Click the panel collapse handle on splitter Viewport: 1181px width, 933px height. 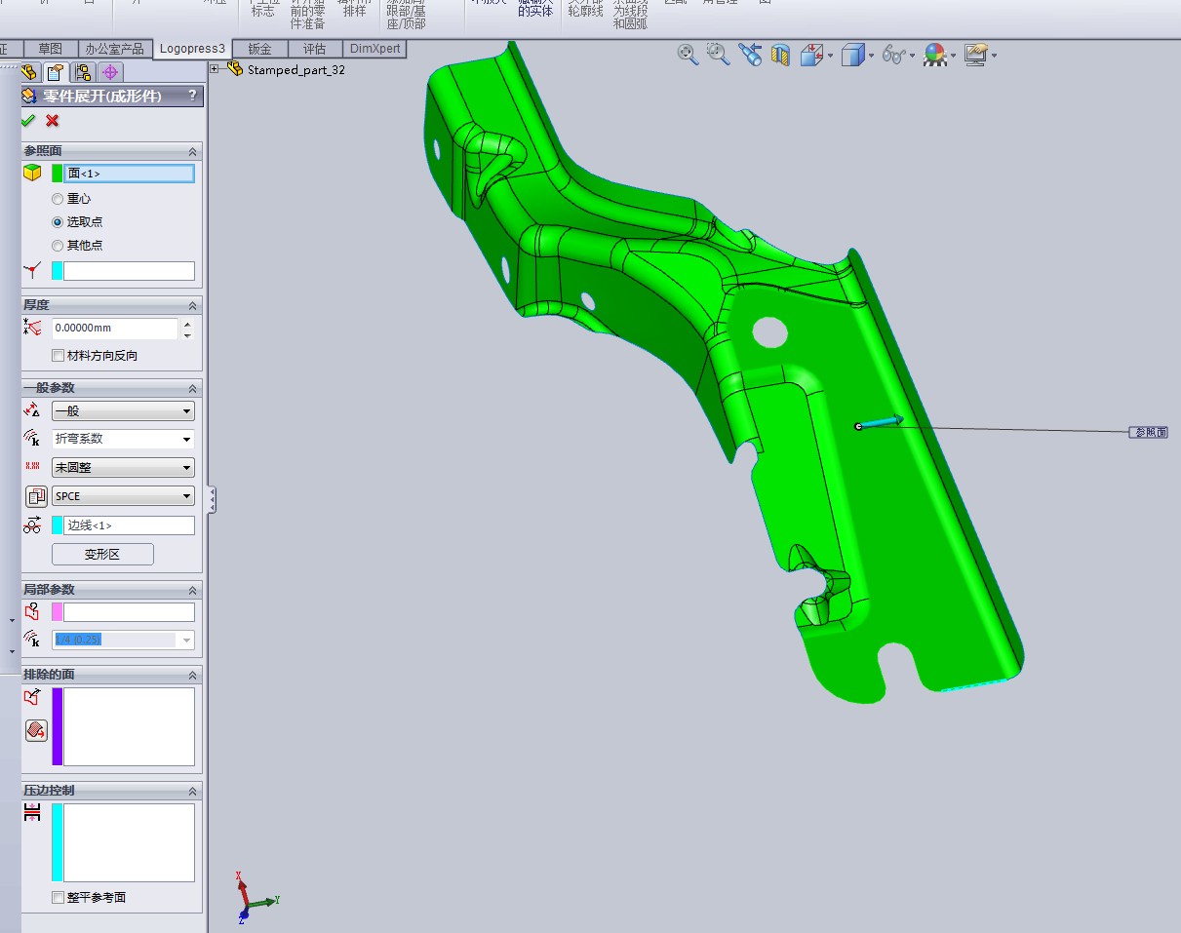pos(212,500)
